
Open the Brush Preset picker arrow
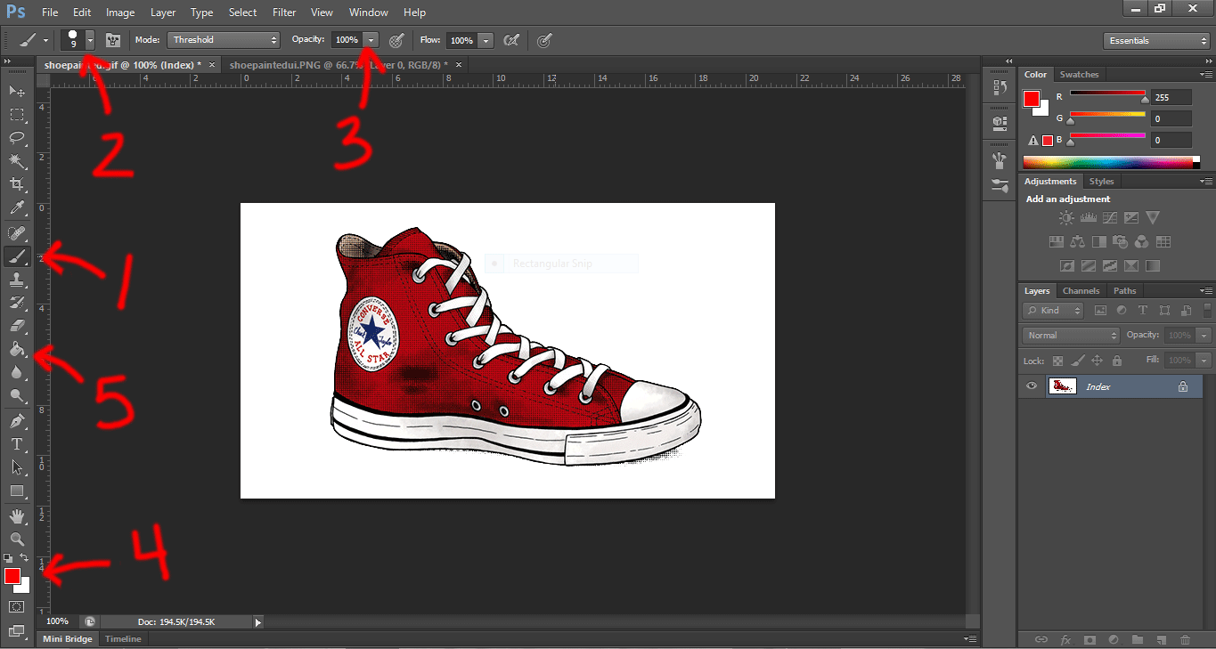[x=90, y=40]
